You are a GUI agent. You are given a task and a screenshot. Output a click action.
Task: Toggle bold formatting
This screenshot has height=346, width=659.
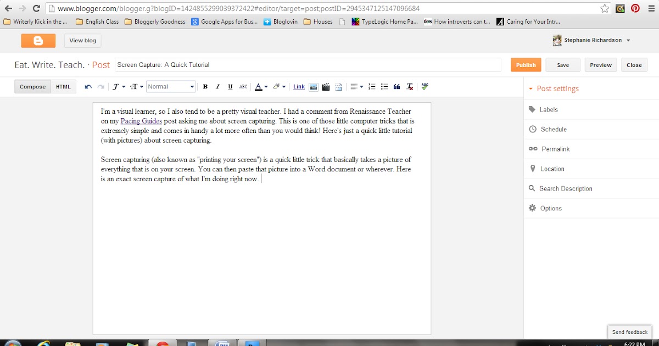pyautogui.click(x=204, y=86)
